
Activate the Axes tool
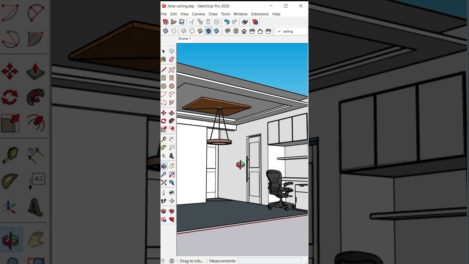163,156
